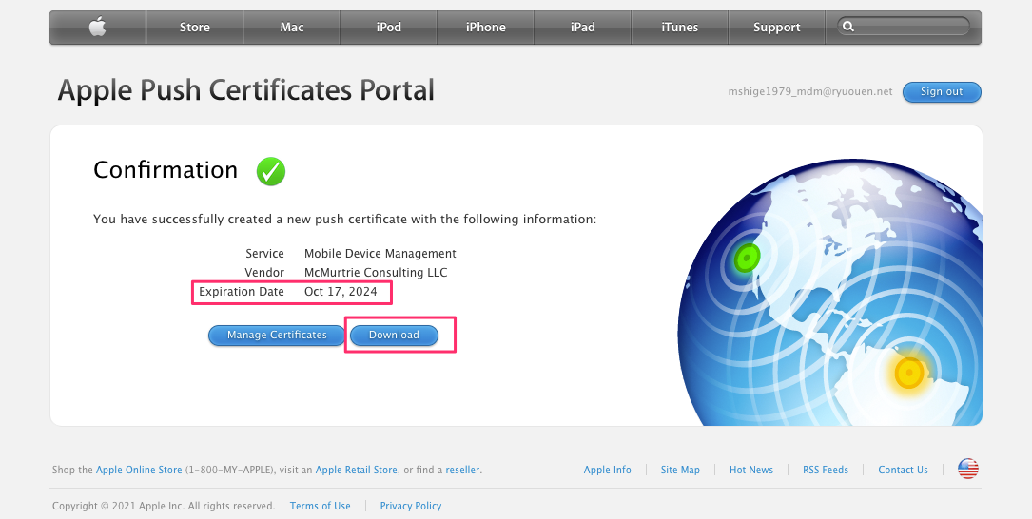Screen dimensions: 1032x519
Task: Select iPhone in the navigation bar
Action: (486, 27)
